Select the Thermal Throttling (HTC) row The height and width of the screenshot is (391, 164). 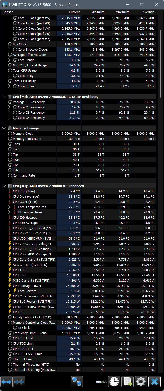click(x=78, y=364)
